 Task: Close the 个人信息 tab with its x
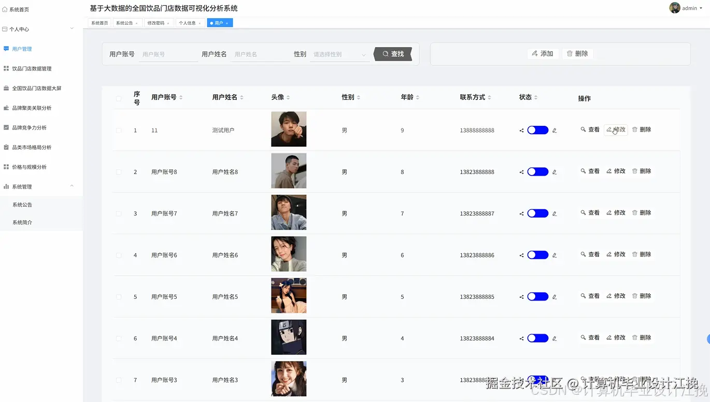pos(200,23)
